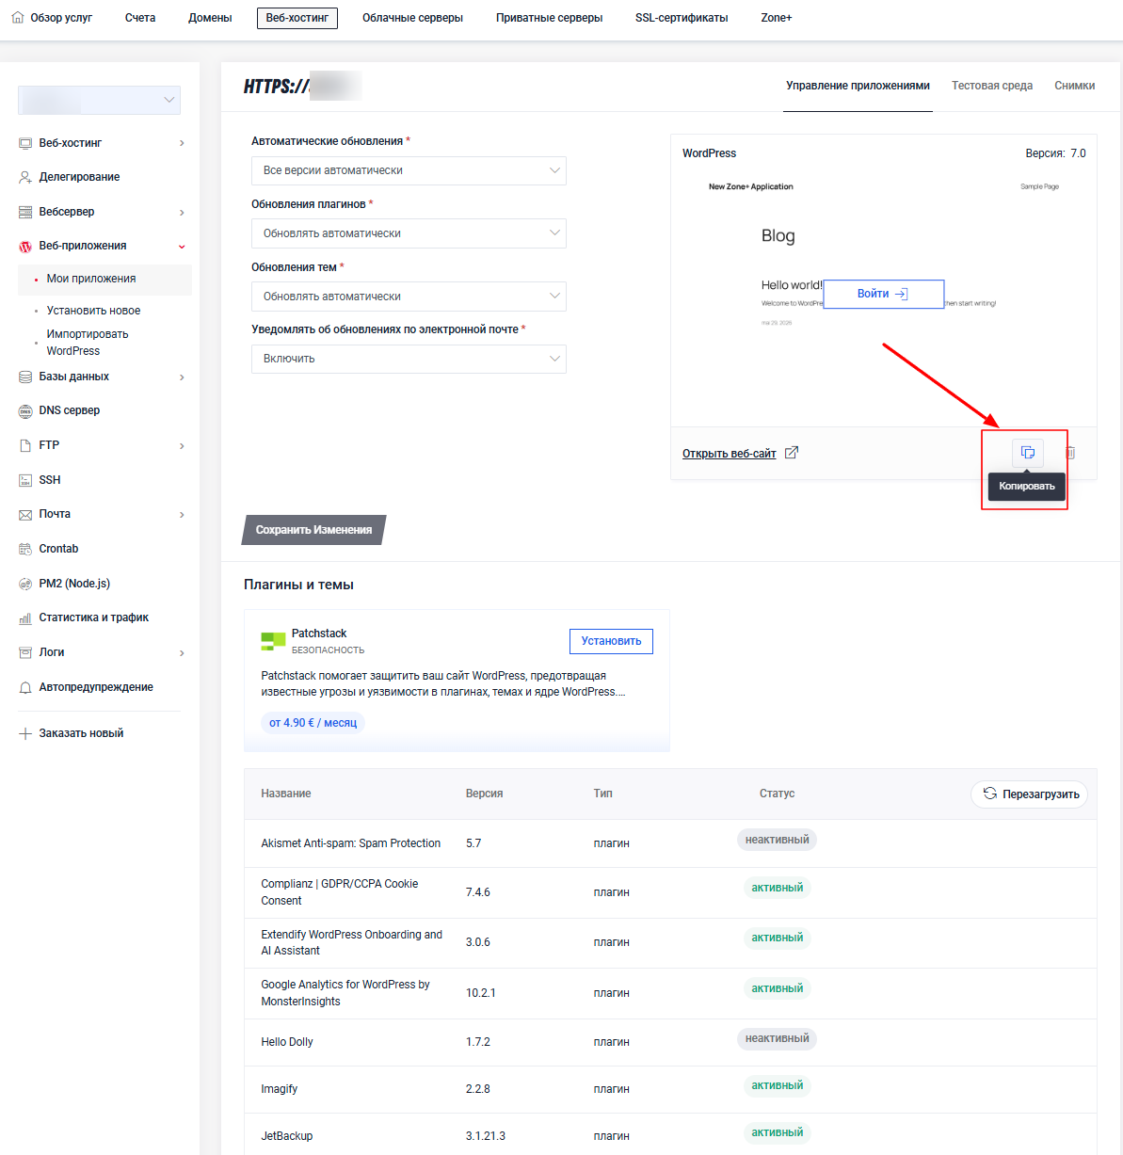Click the copy application icon

[1028, 453]
